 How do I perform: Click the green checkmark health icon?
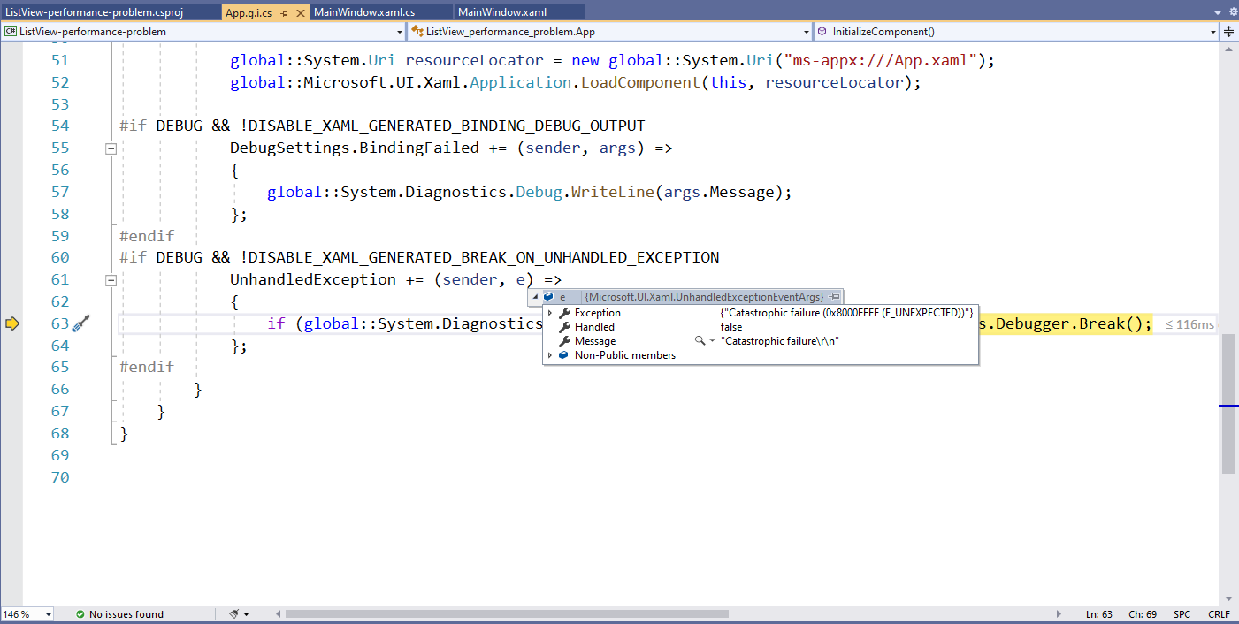tap(80, 614)
